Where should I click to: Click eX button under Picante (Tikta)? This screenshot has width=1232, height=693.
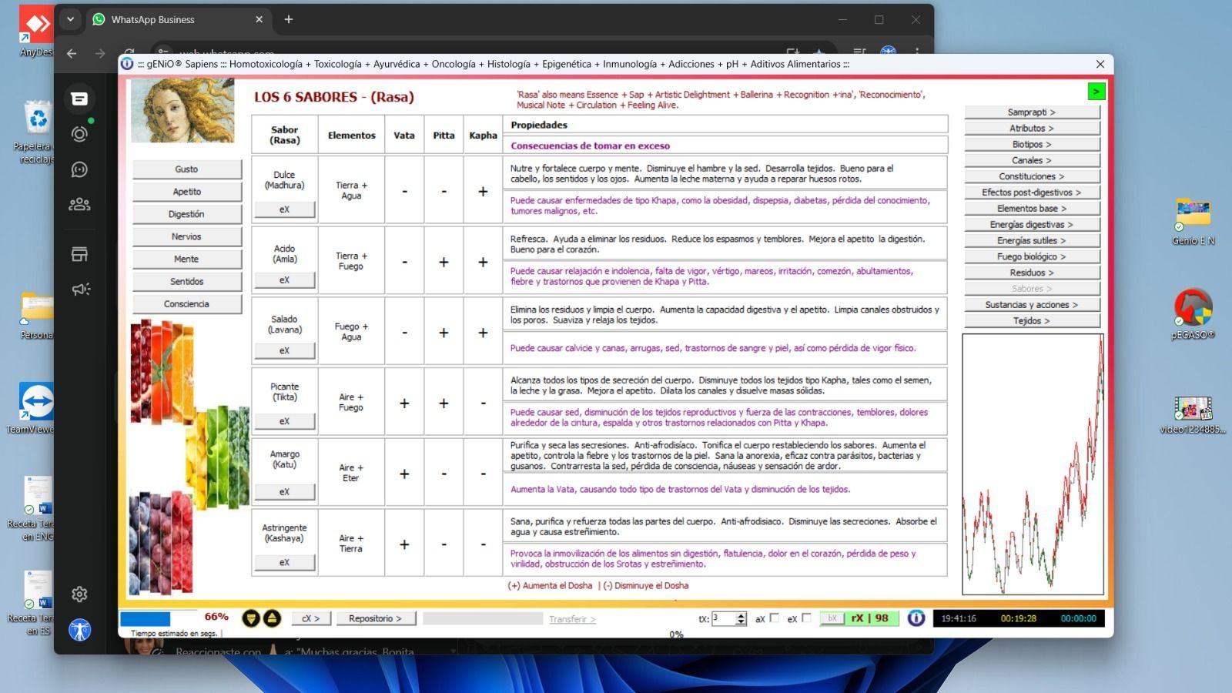(x=284, y=421)
